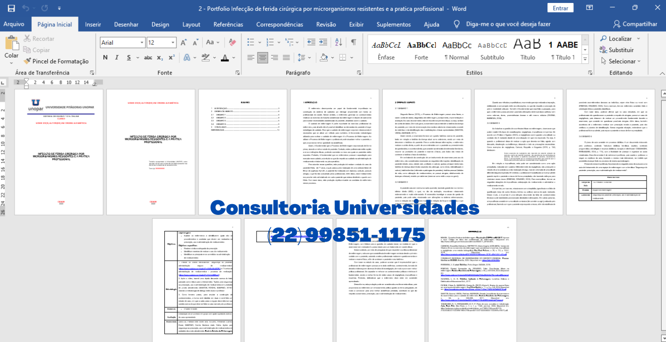
Task: Click the Sort A-Z icon
Action: pos(337,42)
